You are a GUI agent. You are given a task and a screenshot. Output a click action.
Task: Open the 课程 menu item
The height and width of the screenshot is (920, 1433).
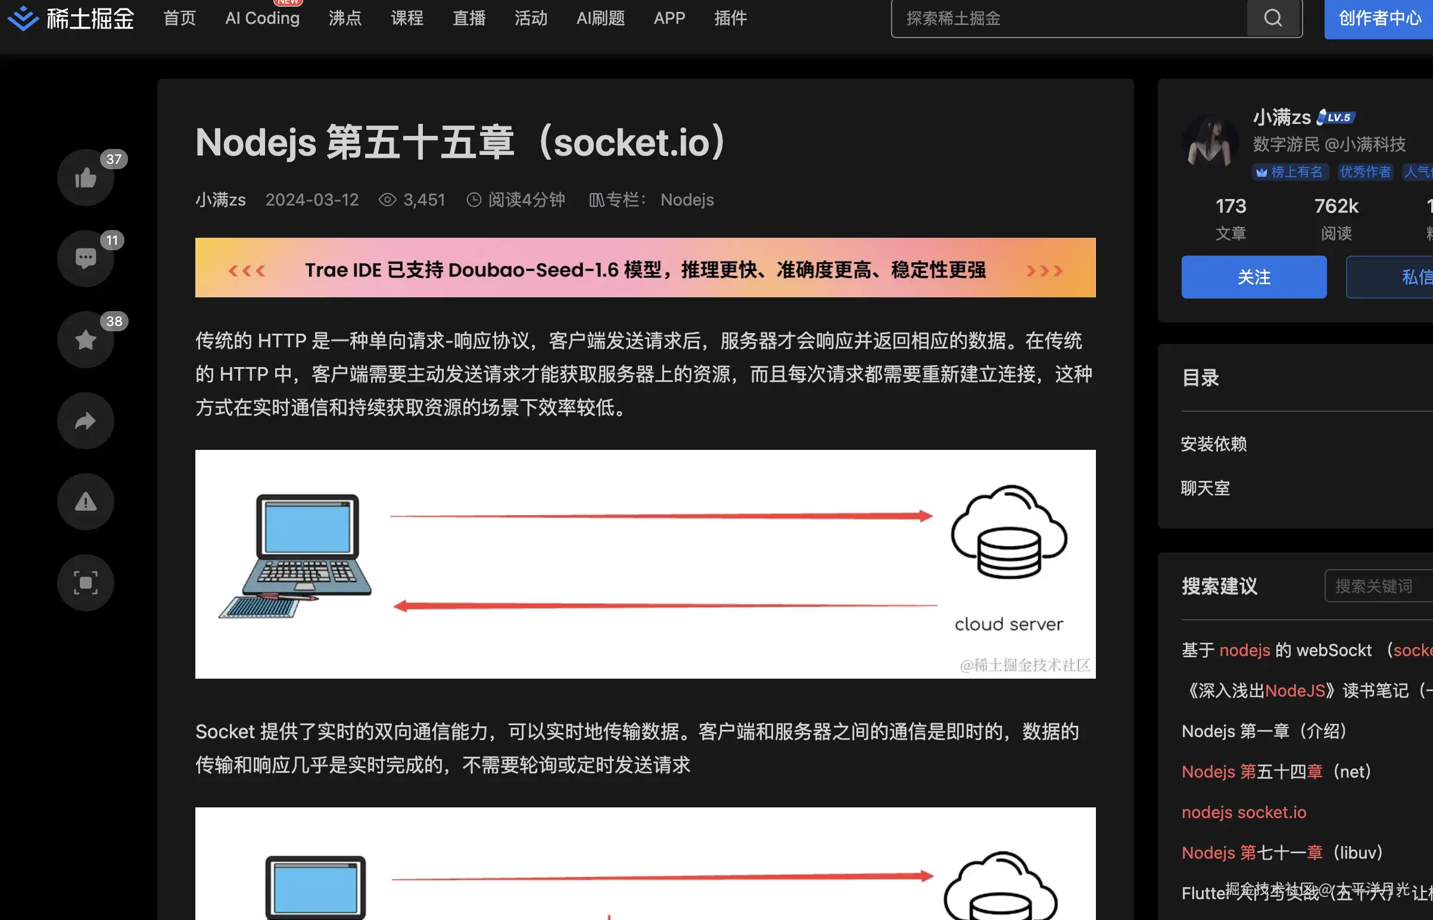pyautogui.click(x=407, y=18)
